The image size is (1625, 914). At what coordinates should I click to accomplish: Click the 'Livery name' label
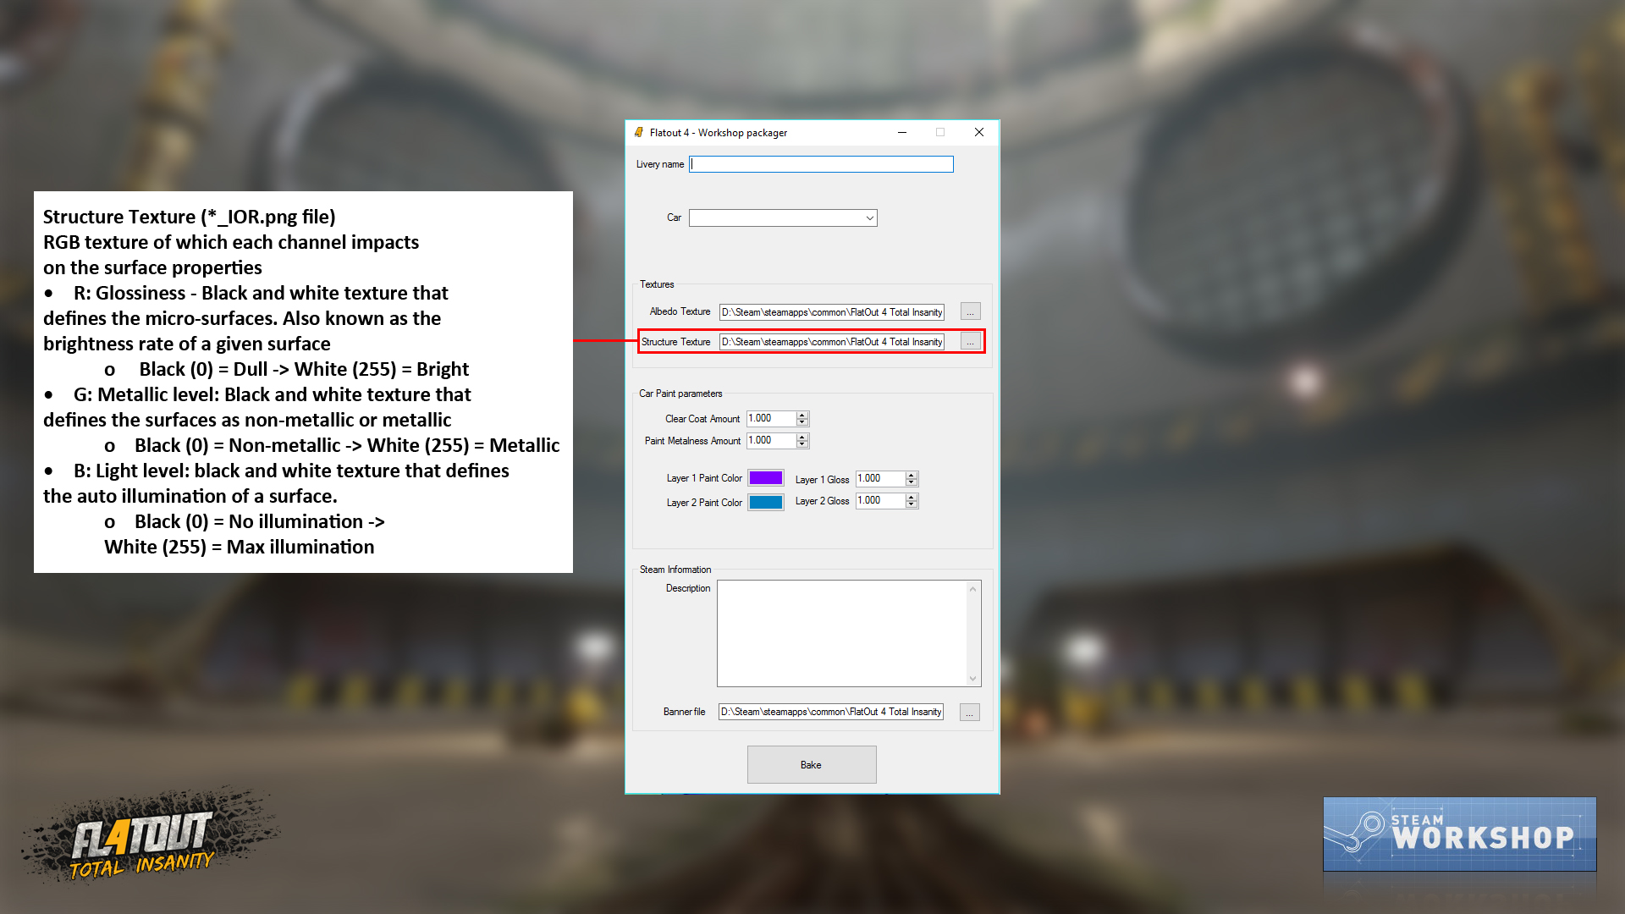pos(660,164)
